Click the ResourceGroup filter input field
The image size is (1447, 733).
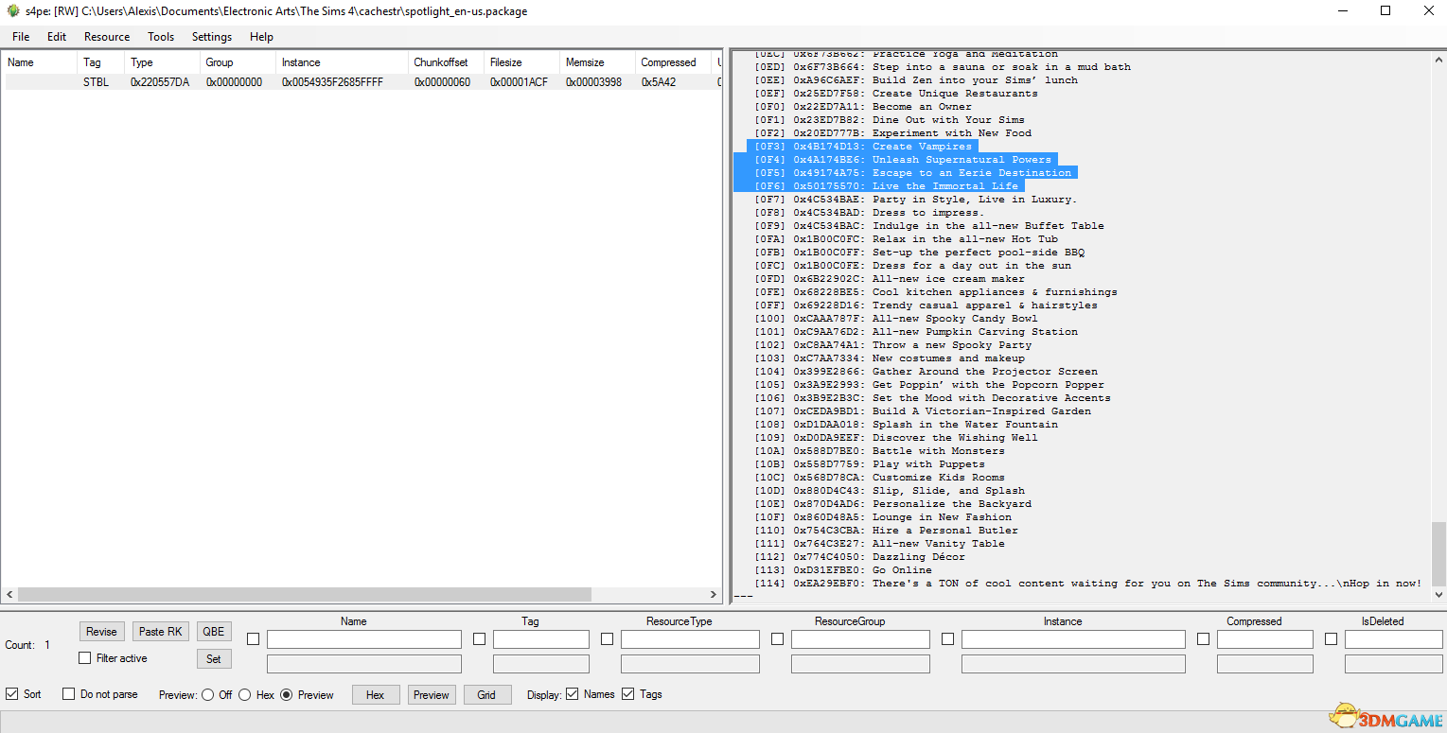(860, 639)
